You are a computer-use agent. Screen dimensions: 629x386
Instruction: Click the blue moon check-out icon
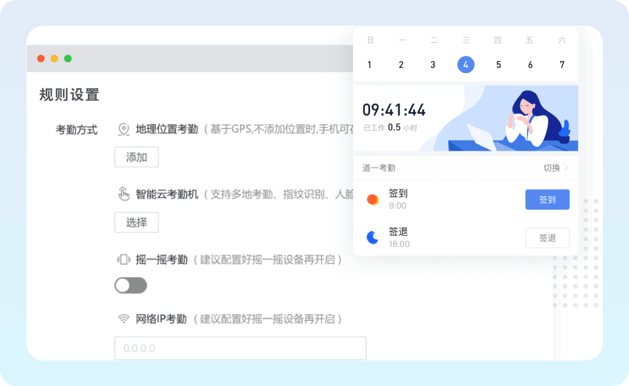coord(372,237)
